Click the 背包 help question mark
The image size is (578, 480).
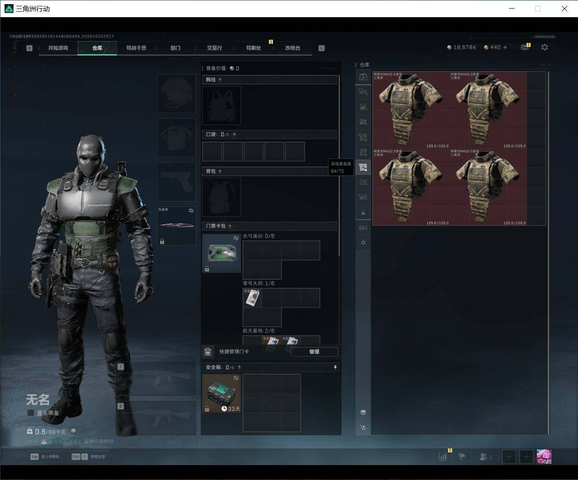click(x=220, y=172)
